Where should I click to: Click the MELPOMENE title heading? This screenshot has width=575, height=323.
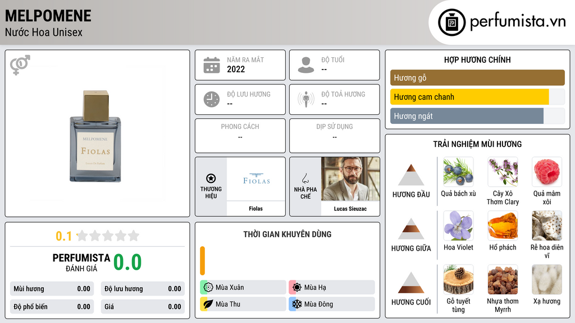point(48,16)
